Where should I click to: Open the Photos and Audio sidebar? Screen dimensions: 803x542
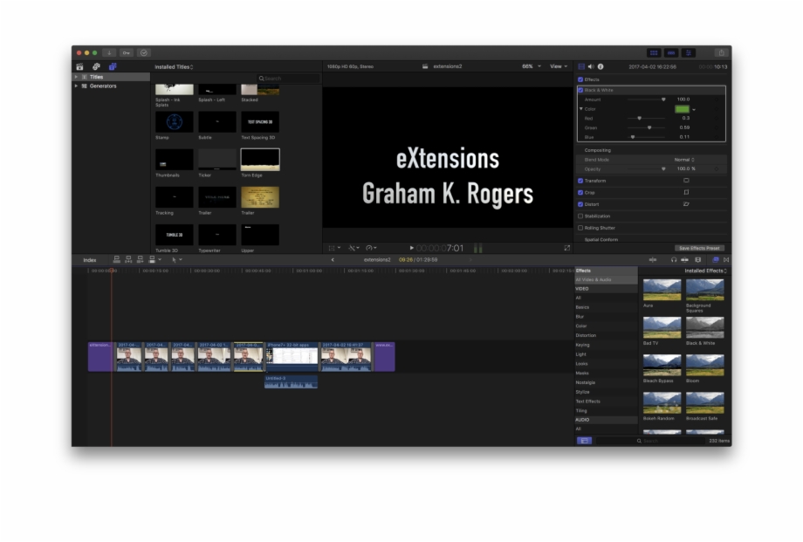(96, 66)
